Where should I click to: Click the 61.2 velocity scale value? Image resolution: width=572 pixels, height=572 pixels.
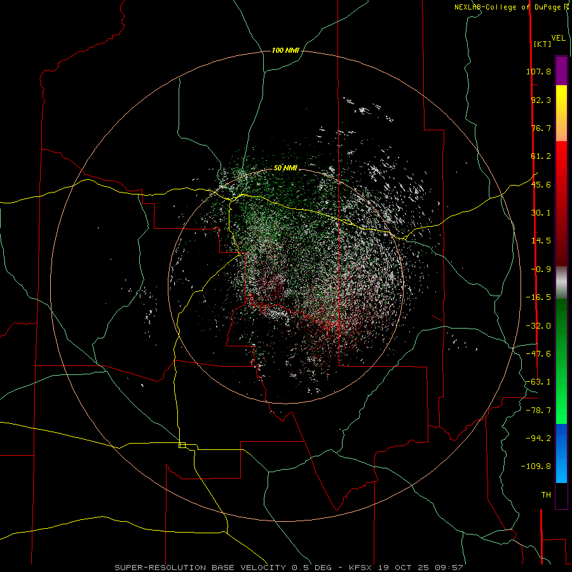click(541, 156)
